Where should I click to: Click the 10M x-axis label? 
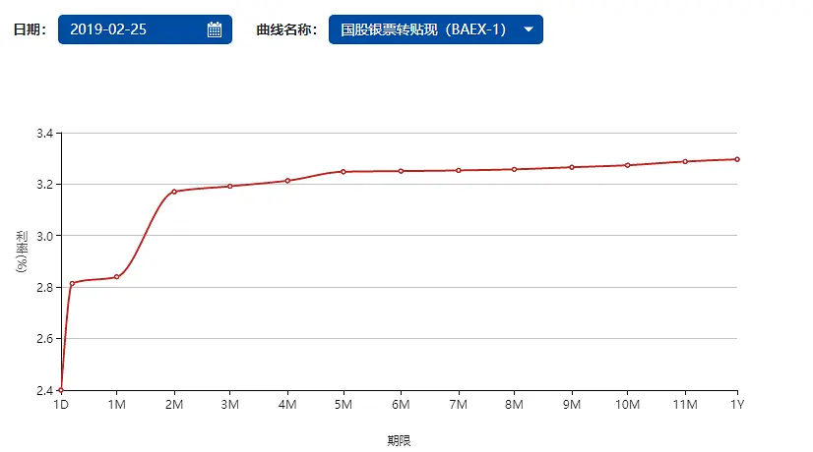tap(627, 405)
